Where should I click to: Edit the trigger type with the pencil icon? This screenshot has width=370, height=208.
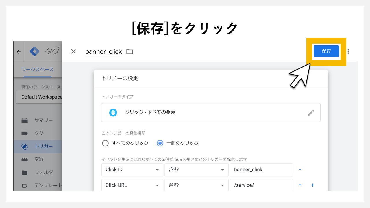[311, 113]
